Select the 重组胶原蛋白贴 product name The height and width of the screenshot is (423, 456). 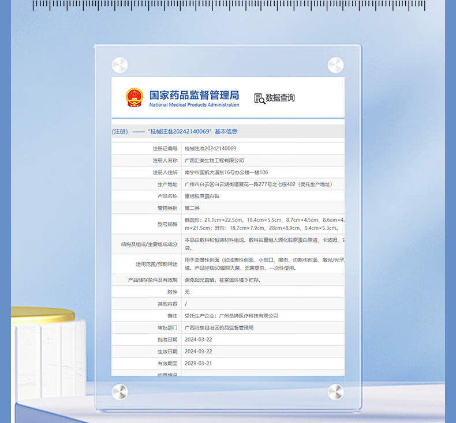pos(202,197)
